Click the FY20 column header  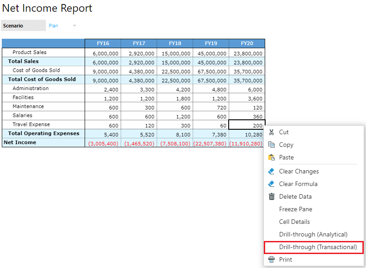point(247,43)
